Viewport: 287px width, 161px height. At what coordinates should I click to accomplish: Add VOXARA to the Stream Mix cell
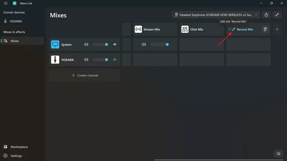[155, 60]
